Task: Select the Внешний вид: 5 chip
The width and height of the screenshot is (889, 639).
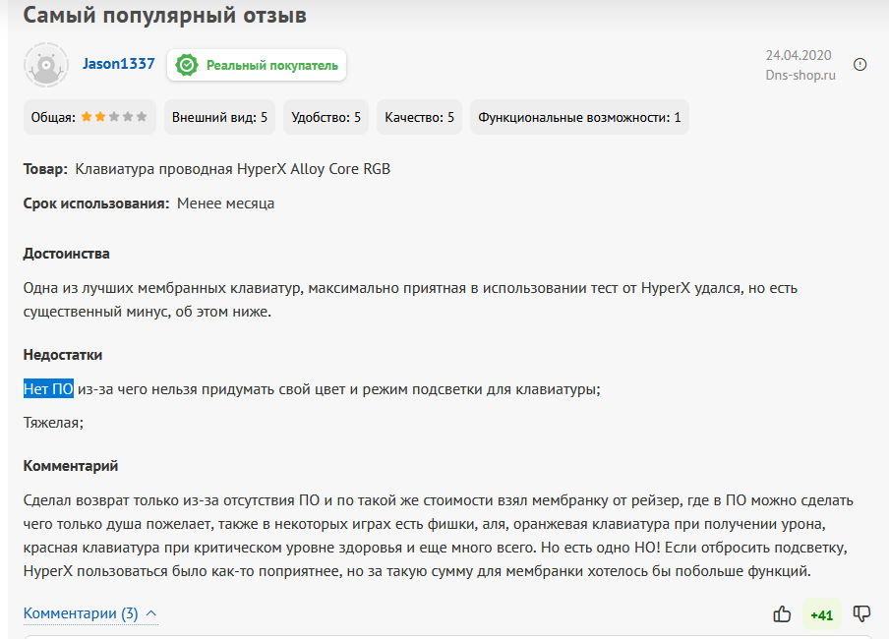Action: click(x=219, y=117)
